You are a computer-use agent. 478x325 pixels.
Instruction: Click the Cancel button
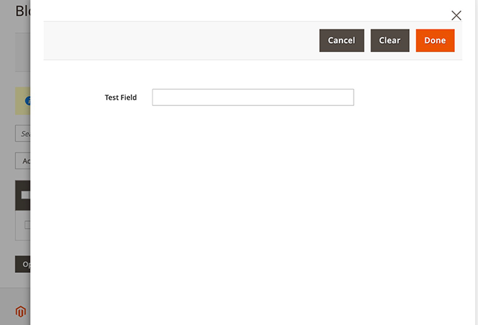point(342,41)
